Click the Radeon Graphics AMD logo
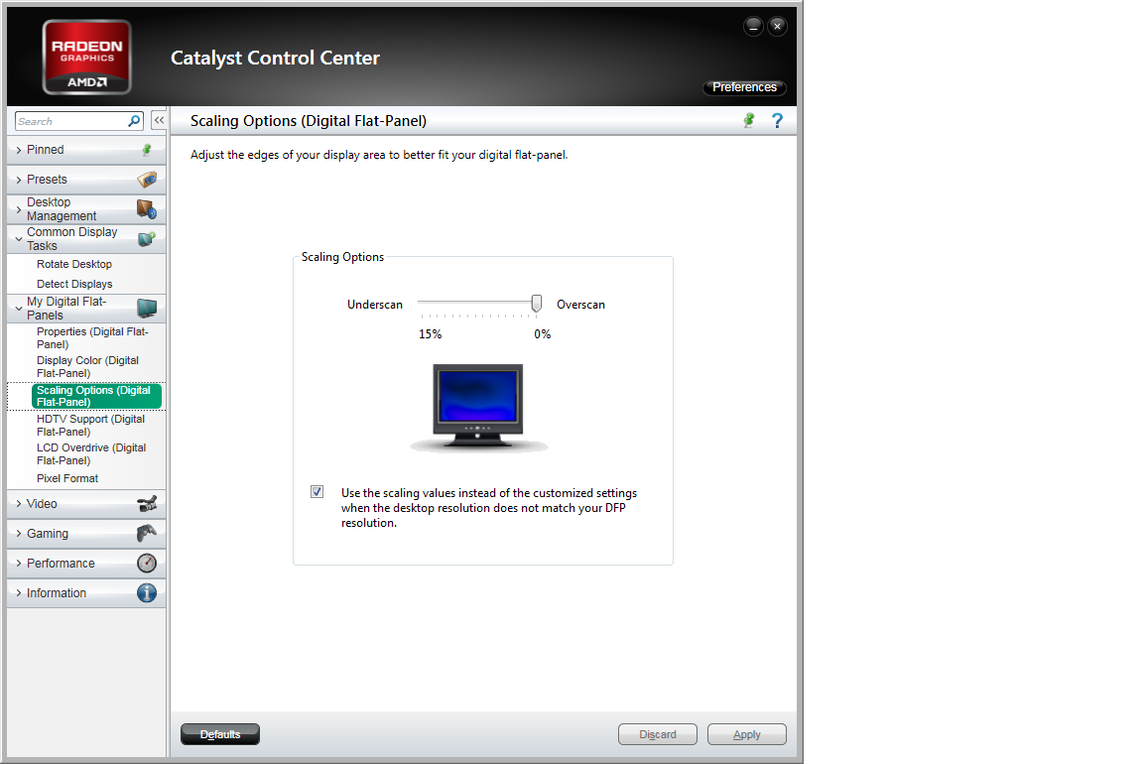Viewport: 1143px width, 764px height. (x=86, y=57)
